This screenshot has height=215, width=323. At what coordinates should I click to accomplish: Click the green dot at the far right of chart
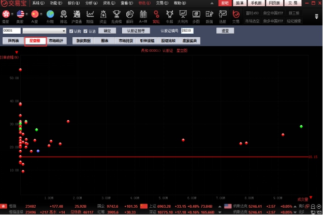tap(301, 126)
